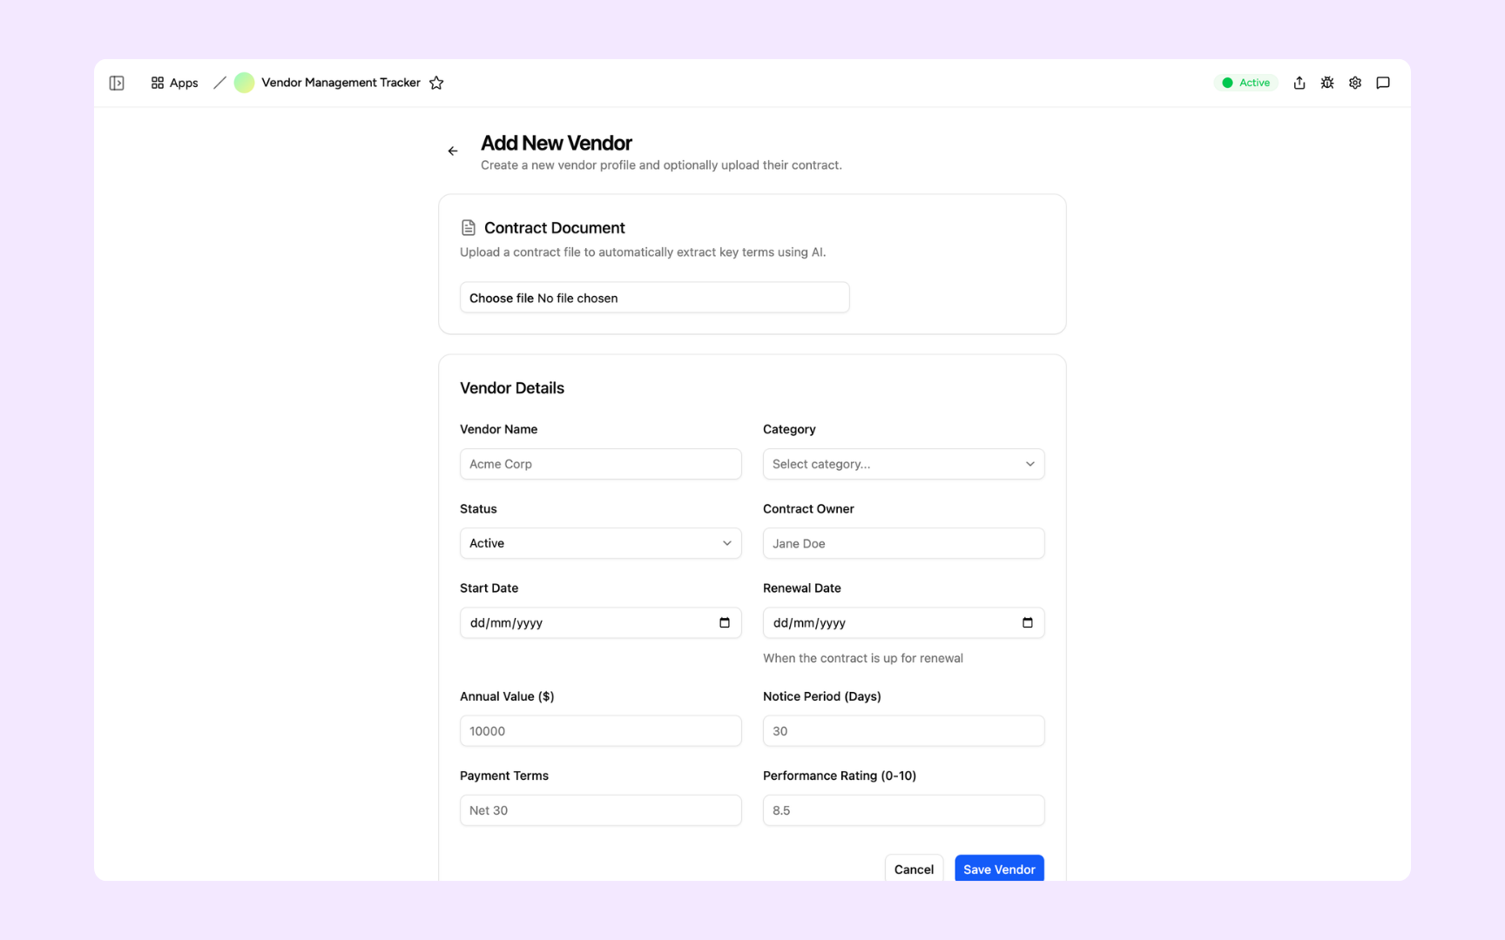Open the share/export icon
This screenshot has height=940, width=1505.
click(1299, 83)
